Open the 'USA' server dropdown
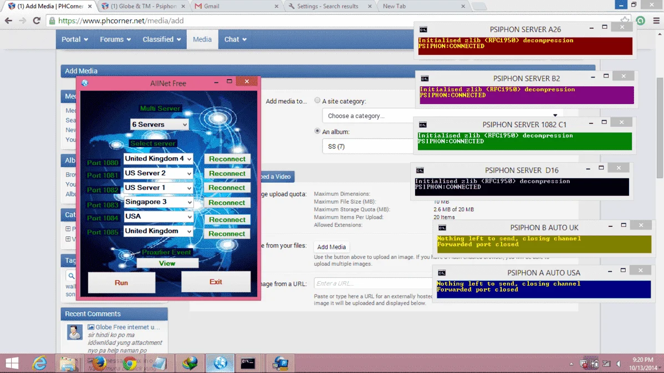The width and height of the screenshot is (664, 373). tap(159, 216)
